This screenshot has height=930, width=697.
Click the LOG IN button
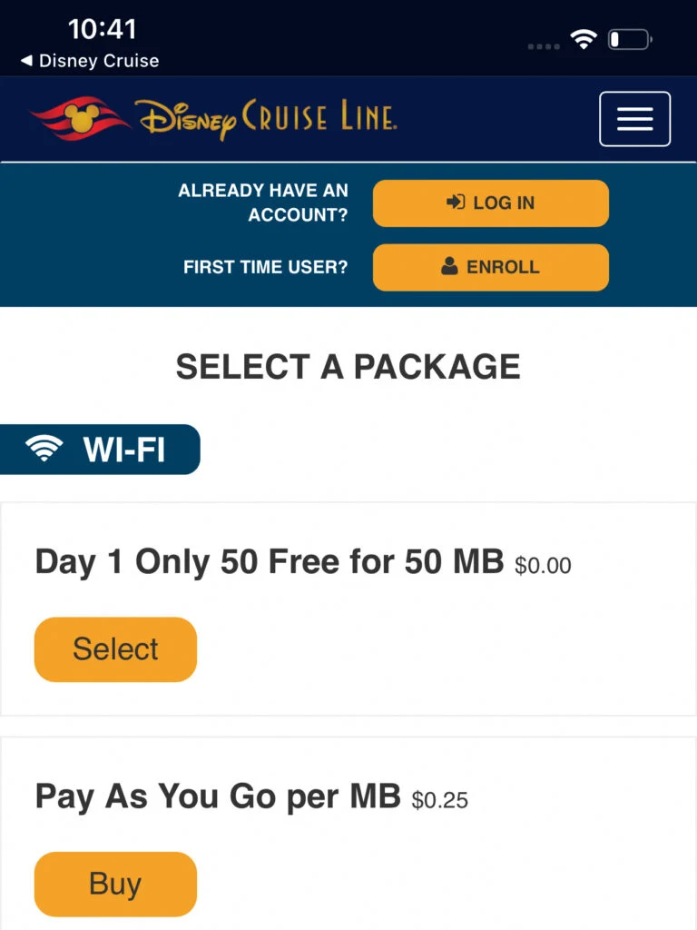(491, 203)
